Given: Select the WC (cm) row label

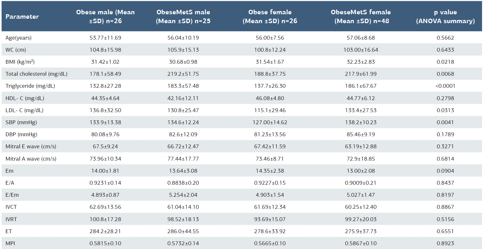Looking at the screenshot, I should pos(16,50).
